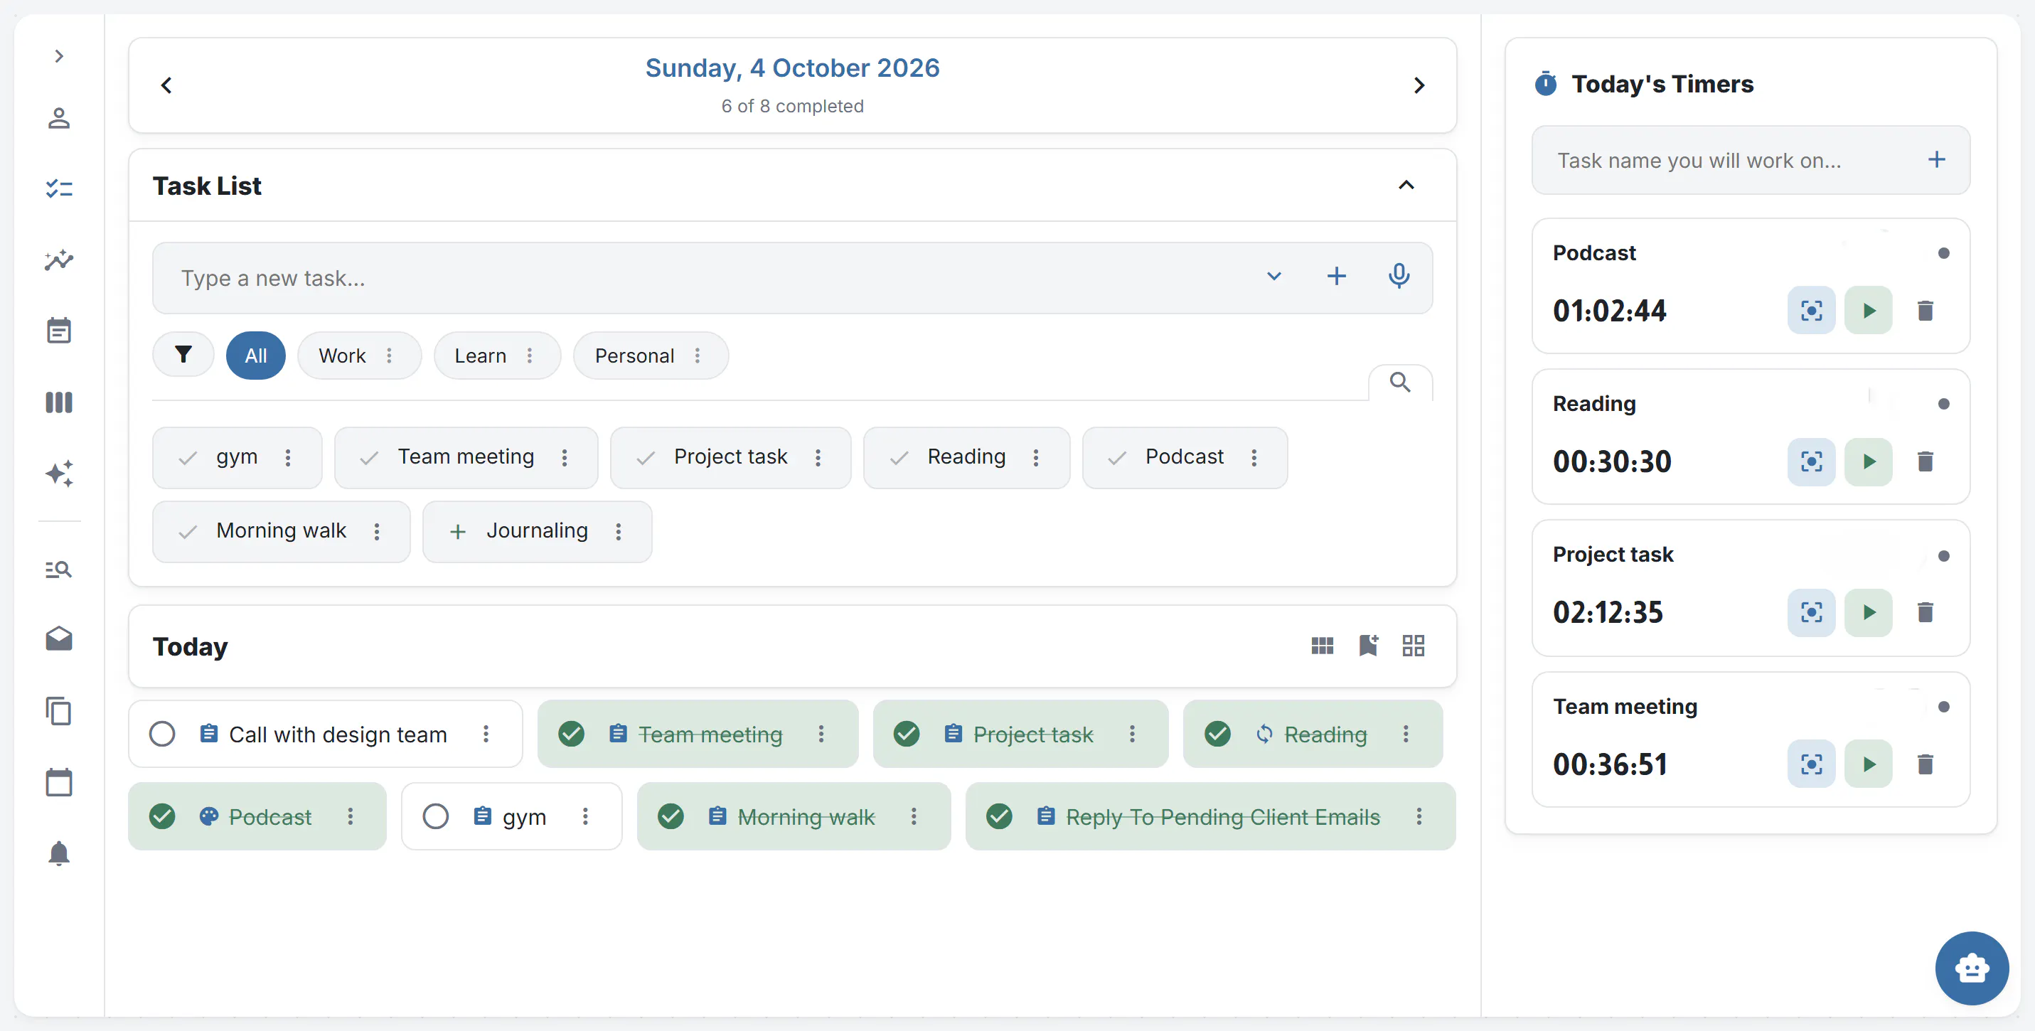Click the funnel filter button

pos(183,355)
